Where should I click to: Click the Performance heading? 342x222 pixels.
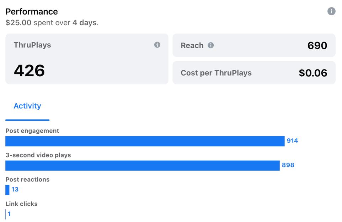[x=32, y=11]
